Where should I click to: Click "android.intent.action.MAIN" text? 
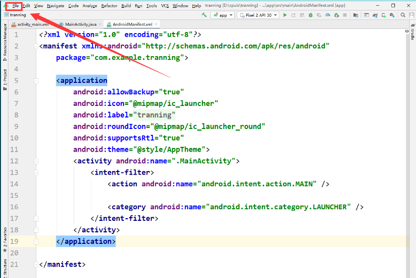tap(257, 184)
